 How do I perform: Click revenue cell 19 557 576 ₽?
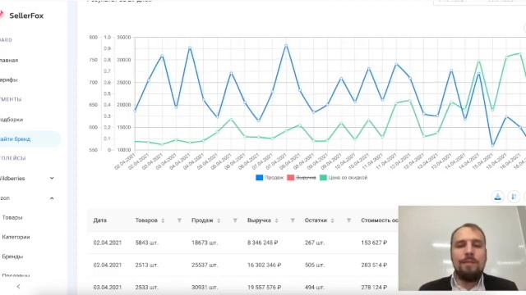(265, 287)
